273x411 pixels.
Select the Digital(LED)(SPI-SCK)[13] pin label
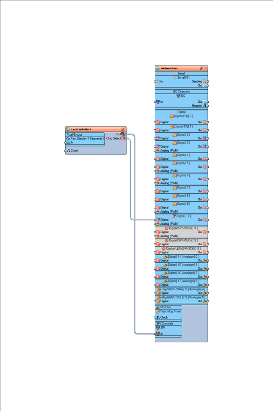(x=183, y=248)
